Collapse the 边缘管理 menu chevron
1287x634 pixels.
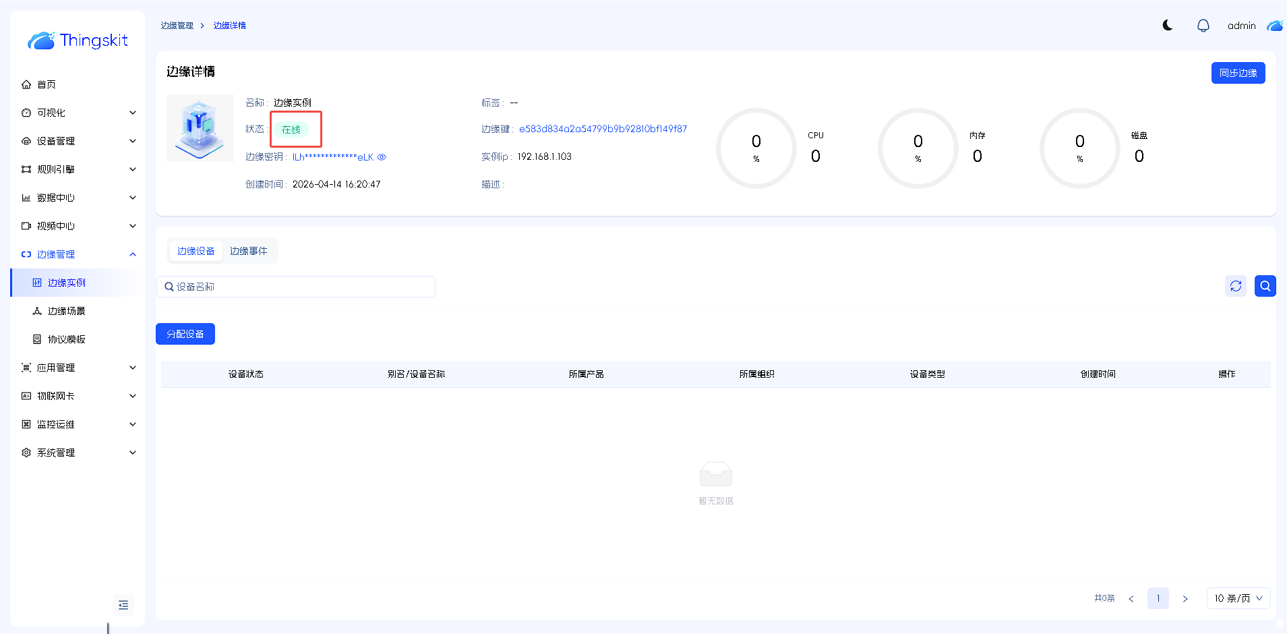coord(133,254)
